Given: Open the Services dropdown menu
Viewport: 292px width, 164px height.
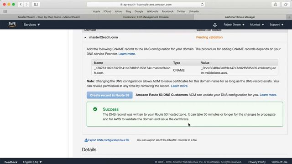Looking at the screenshot, I should [x=31, y=25].
